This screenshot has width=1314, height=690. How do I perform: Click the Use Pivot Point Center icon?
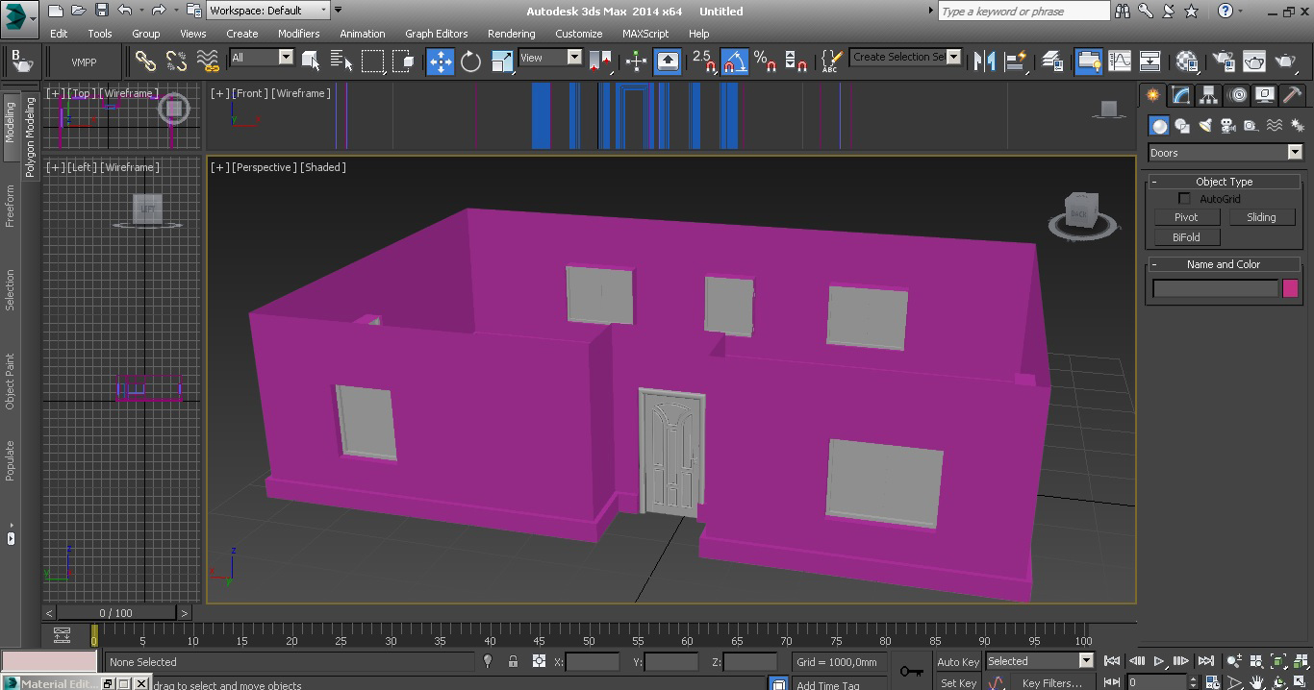(x=600, y=62)
